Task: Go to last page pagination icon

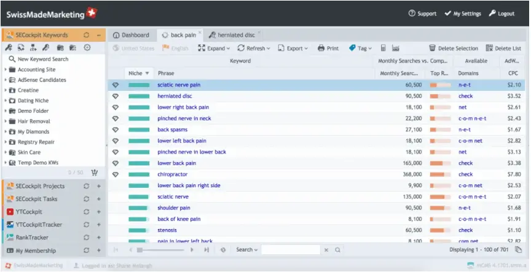Action: pyautogui.click(x=206, y=250)
